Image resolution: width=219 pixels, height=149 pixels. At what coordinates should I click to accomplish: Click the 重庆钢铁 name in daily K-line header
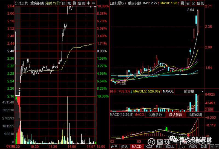135,3
